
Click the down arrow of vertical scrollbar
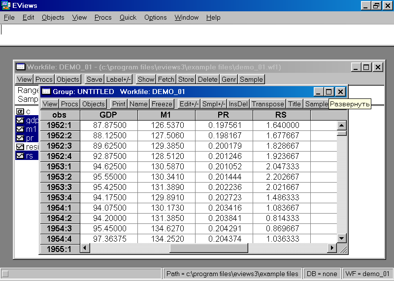341,238
